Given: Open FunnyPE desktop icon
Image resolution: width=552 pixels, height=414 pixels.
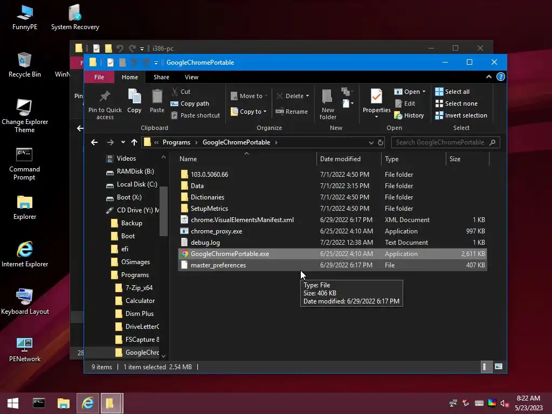Looking at the screenshot, I should click(25, 18).
